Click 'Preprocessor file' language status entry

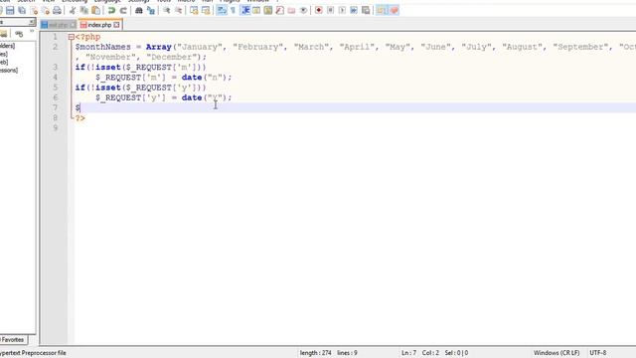point(44,353)
